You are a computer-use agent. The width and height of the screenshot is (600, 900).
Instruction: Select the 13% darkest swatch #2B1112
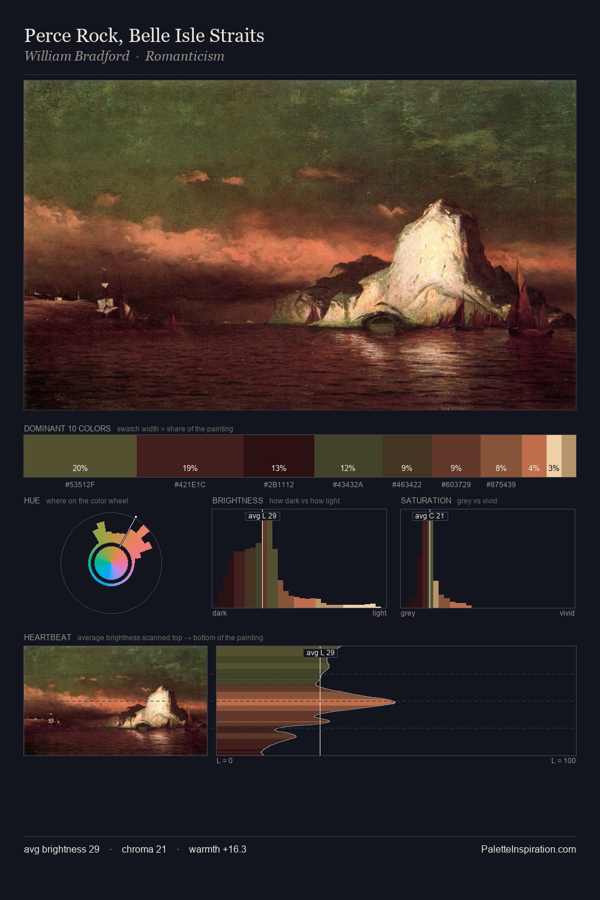(279, 456)
